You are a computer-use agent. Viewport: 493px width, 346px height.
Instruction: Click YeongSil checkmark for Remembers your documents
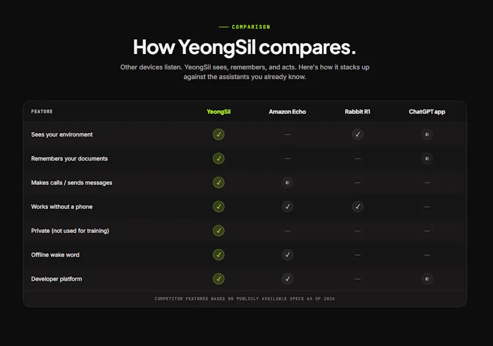(x=219, y=159)
